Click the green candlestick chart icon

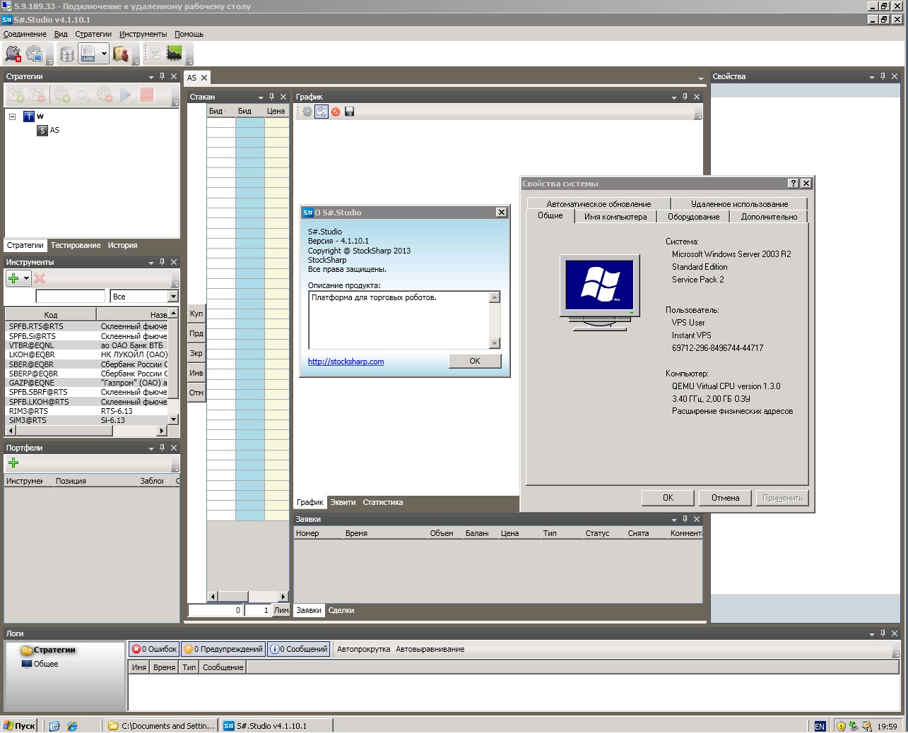point(174,53)
